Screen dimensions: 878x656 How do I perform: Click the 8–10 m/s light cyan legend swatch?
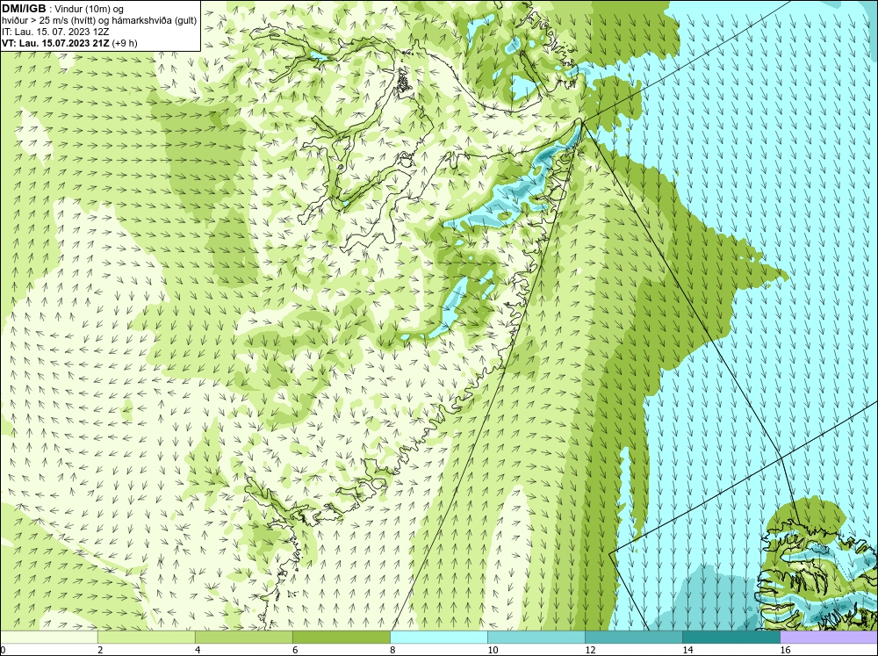click(438, 637)
